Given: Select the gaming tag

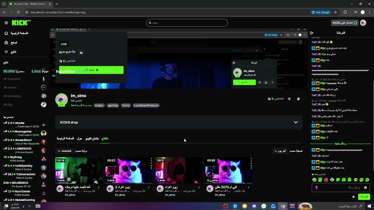Looking at the screenshot, I should [x=112, y=106].
